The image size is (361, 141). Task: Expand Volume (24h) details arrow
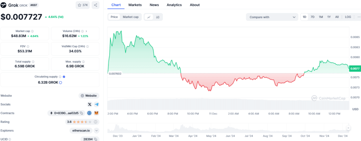[86, 31]
